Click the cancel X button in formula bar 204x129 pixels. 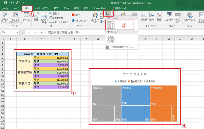tap(29, 33)
